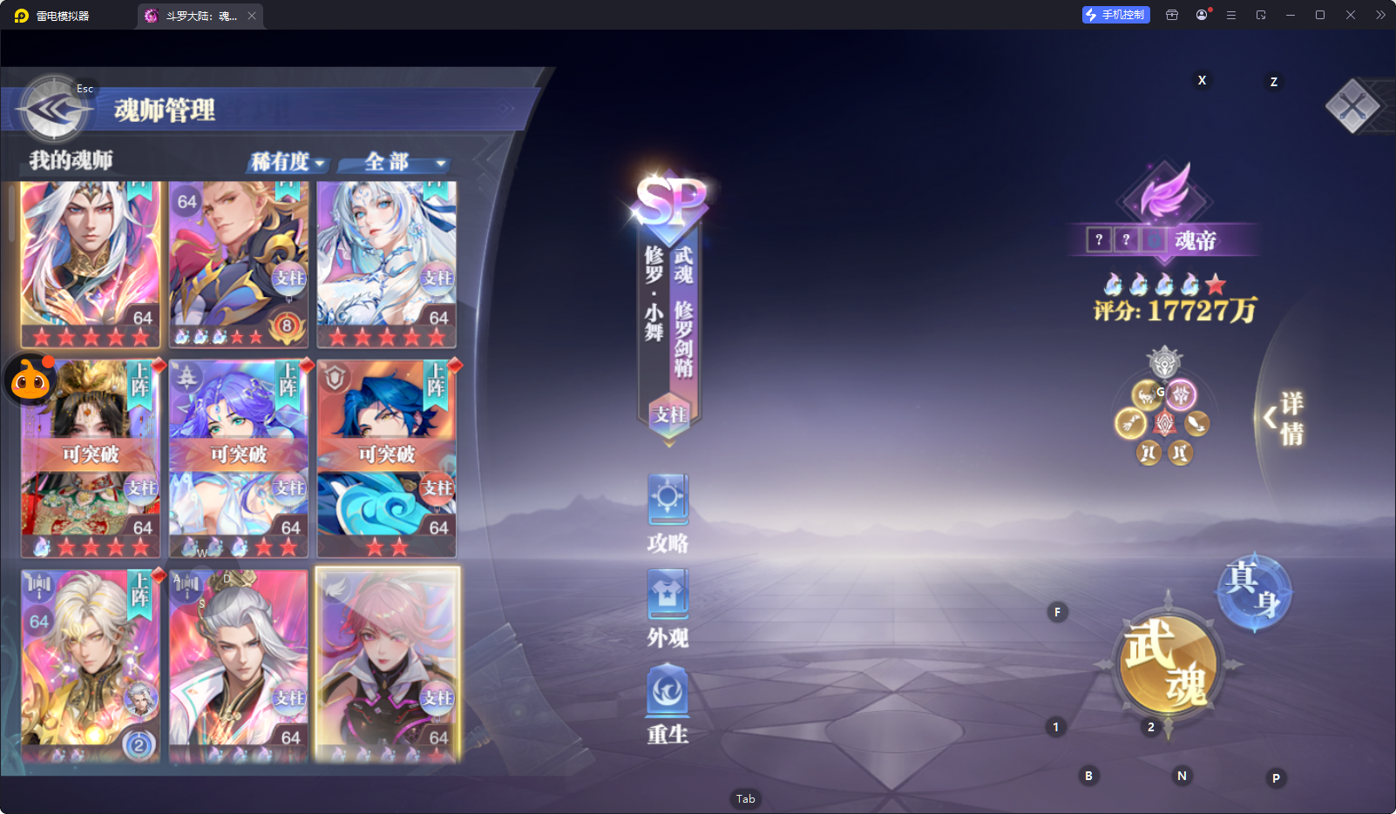Select the black-haired woman in red 可突破 card
This screenshot has width=1396, height=814.
click(x=91, y=459)
